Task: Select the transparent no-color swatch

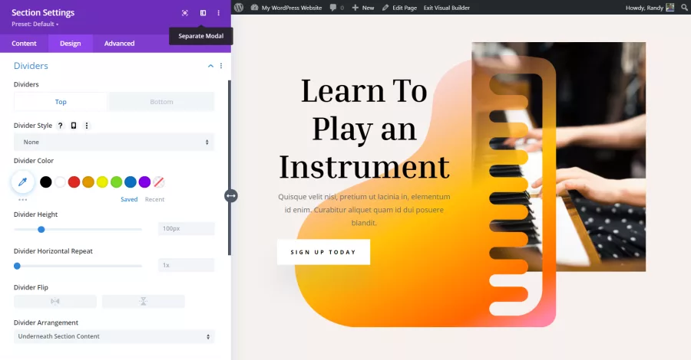Action: coord(159,182)
